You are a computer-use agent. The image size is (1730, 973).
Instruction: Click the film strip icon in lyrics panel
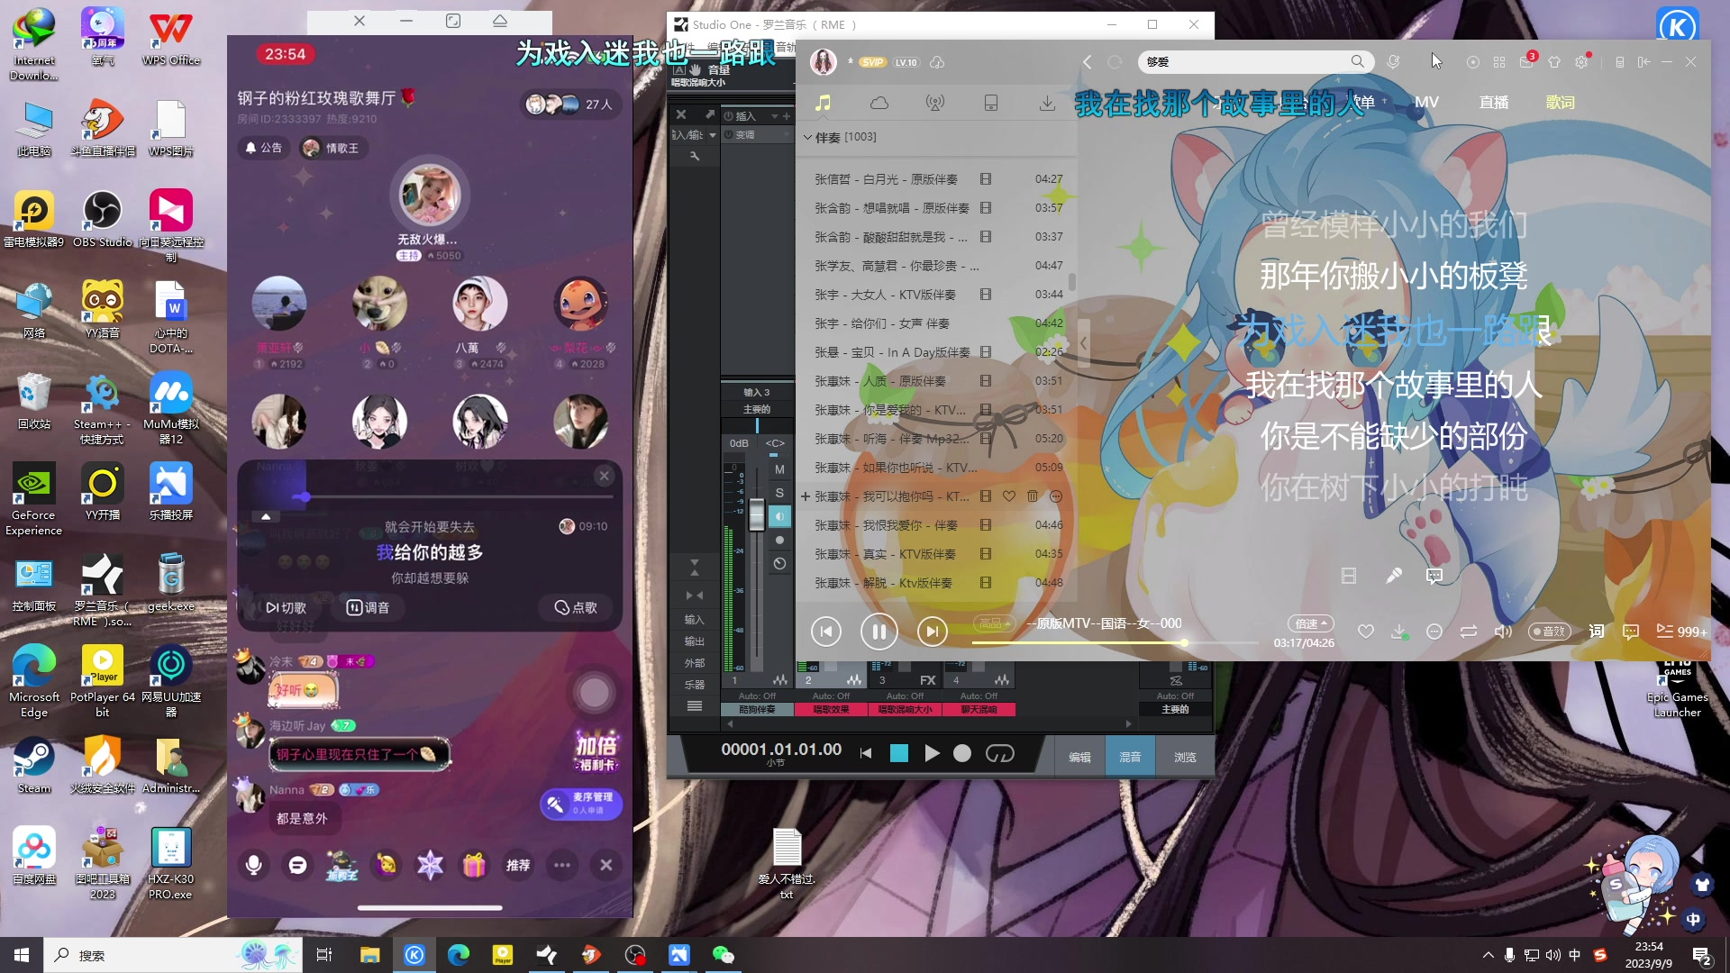(1349, 576)
